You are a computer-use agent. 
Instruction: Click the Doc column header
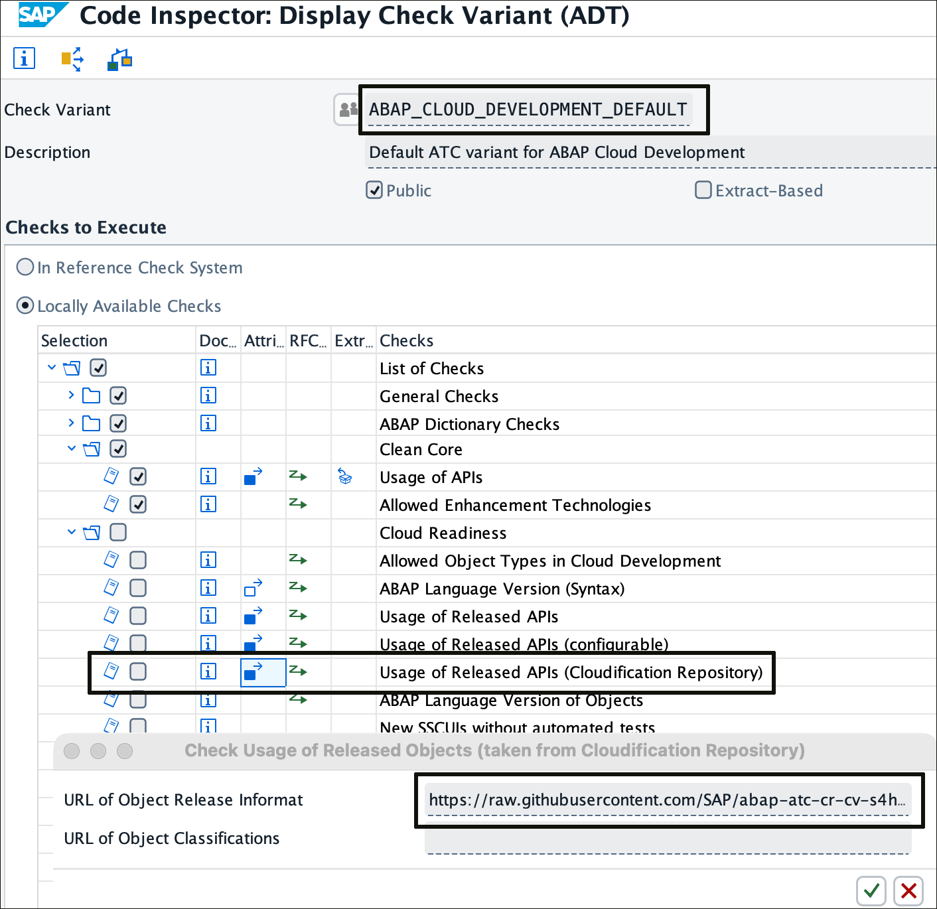[218, 340]
